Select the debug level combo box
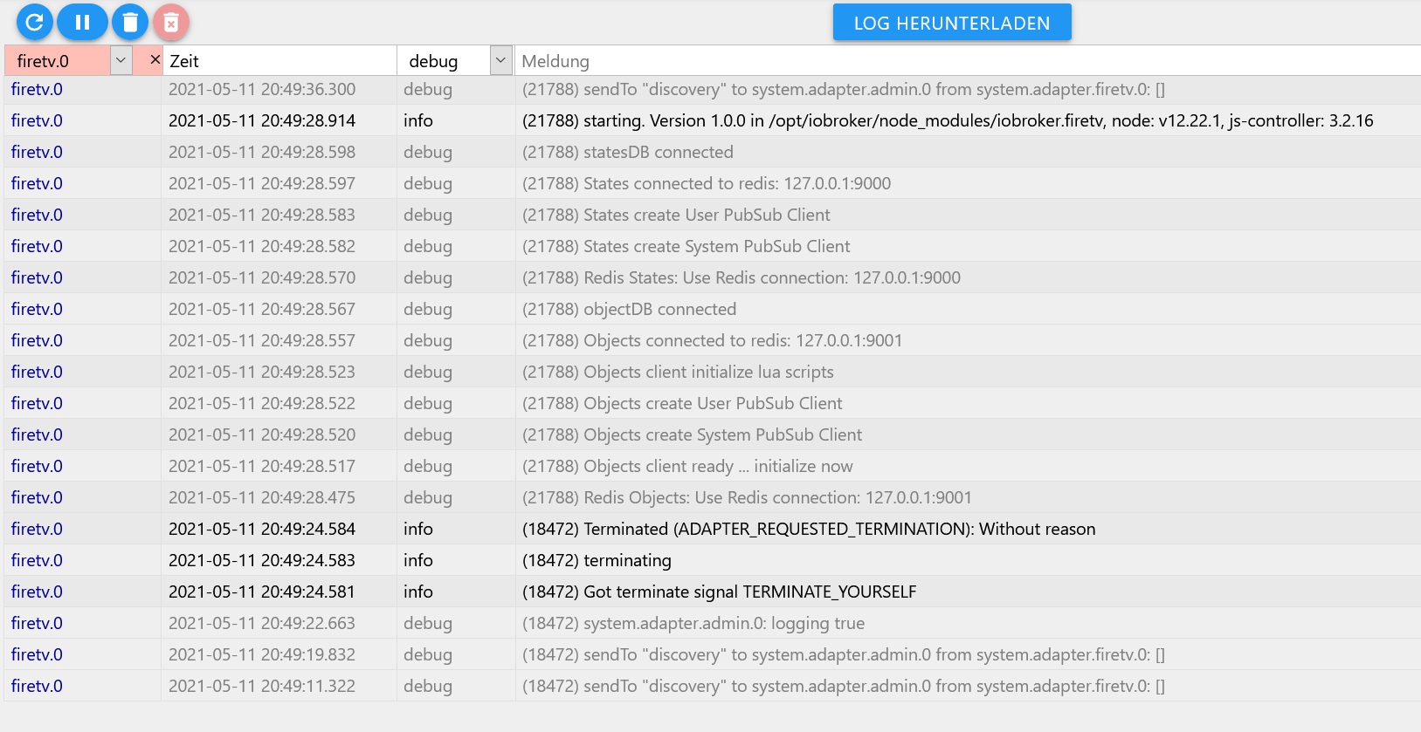The width and height of the screenshot is (1421, 732). coord(456,60)
